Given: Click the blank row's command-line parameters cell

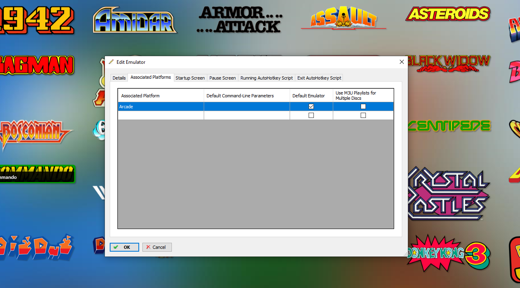Looking at the screenshot, I should tap(247, 116).
